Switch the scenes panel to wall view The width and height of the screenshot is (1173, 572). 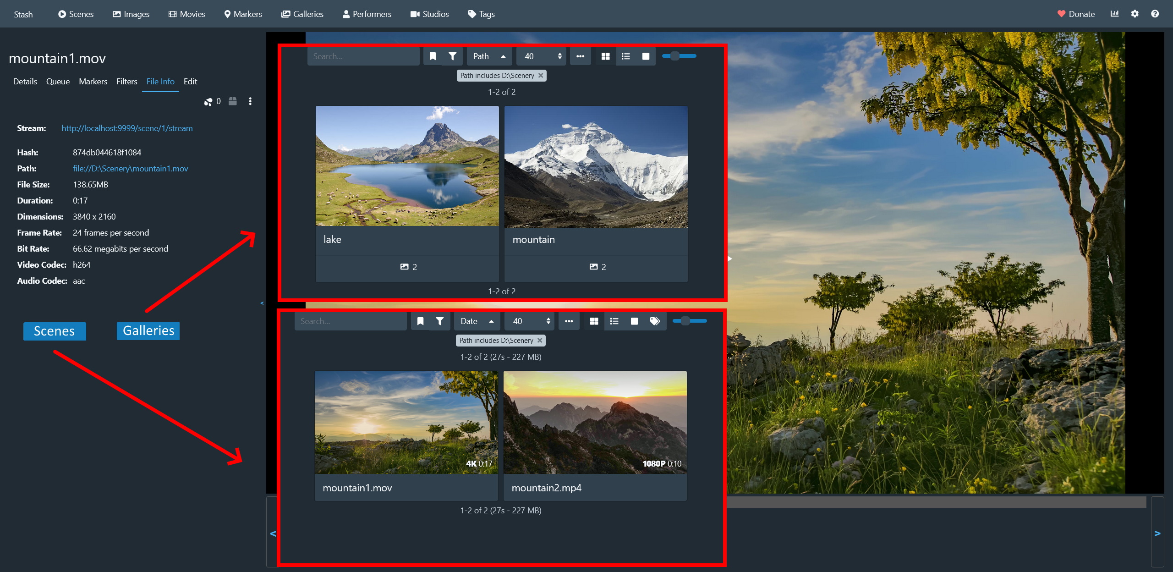pyautogui.click(x=634, y=321)
